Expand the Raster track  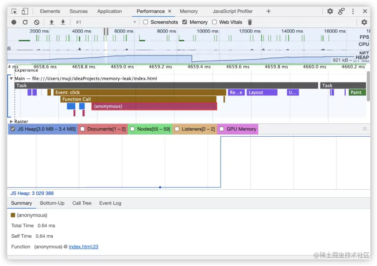click(x=11, y=121)
